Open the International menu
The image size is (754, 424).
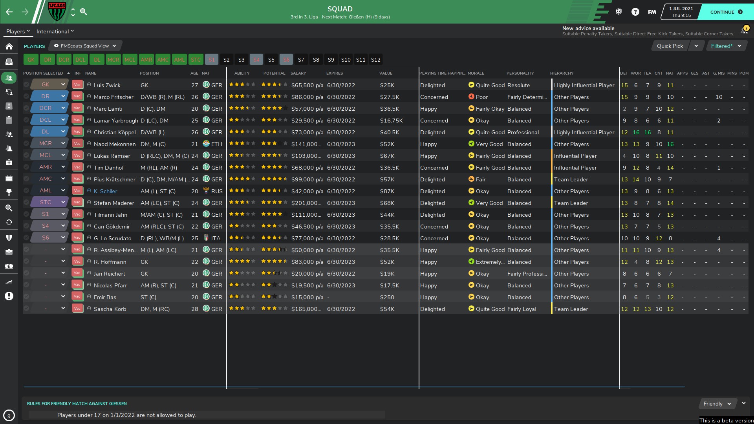(x=55, y=31)
